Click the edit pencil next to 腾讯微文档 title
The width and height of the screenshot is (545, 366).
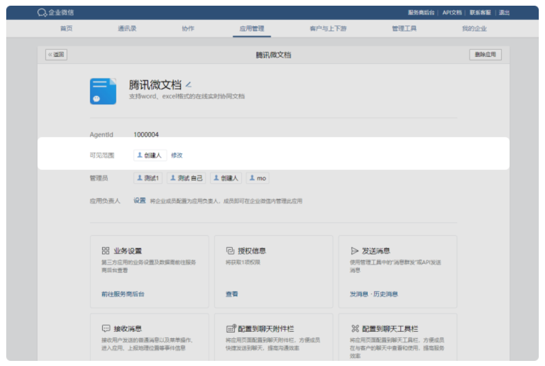[x=188, y=85]
